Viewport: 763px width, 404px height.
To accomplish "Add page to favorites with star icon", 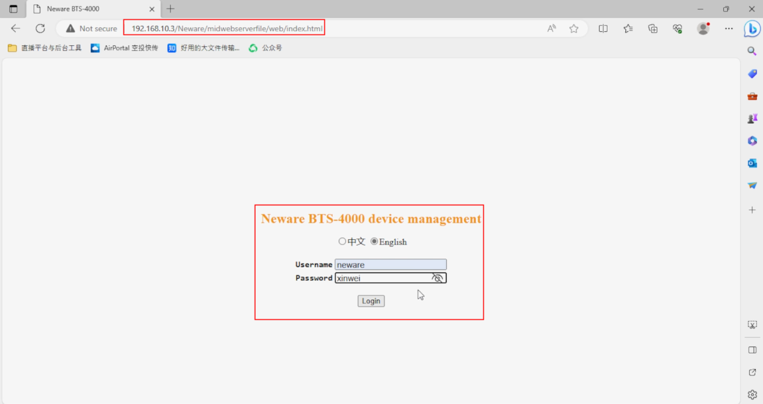I will tap(574, 28).
